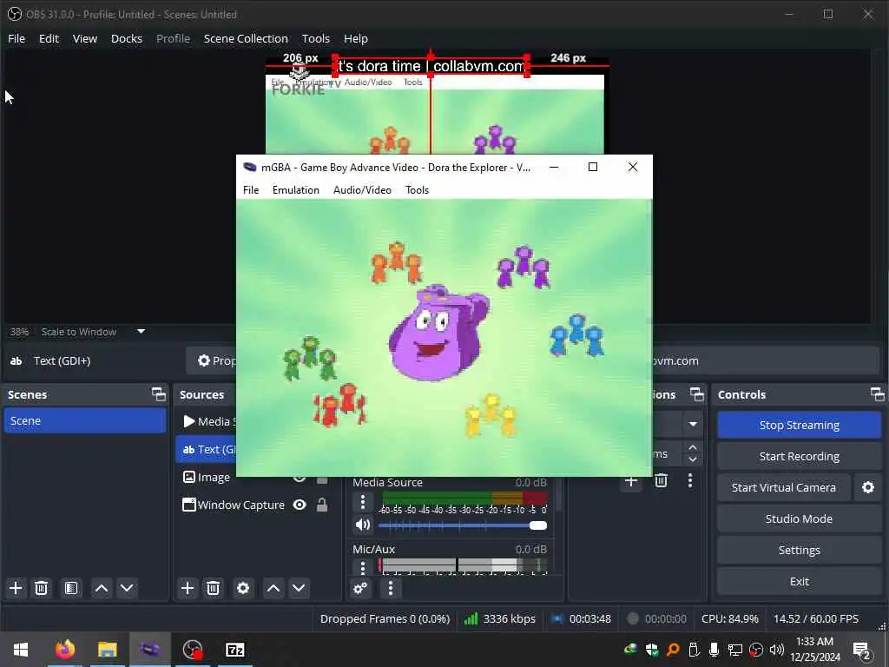Viewport: 889px width, 667px height.
Task: Open OBS Help menu
Action: point(355,38)
